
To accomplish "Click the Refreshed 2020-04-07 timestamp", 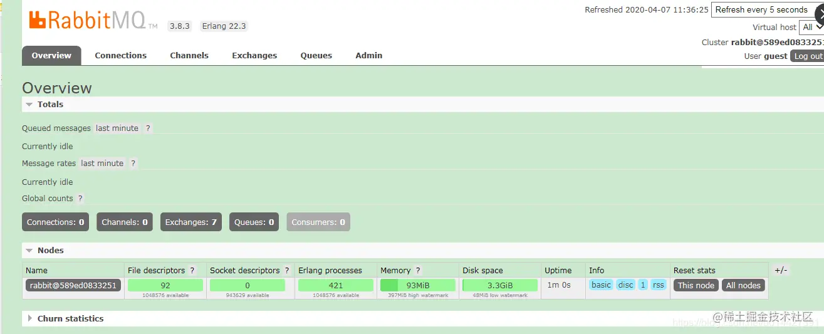I will coord(647,9).
